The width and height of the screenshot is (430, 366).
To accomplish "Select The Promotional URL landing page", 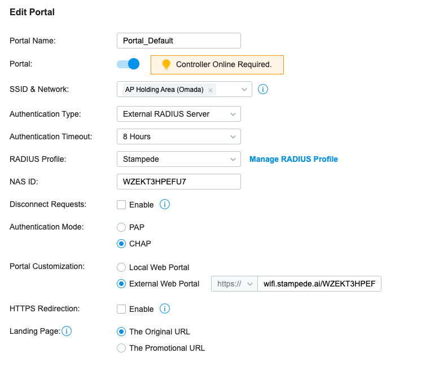I will point(121,348).
